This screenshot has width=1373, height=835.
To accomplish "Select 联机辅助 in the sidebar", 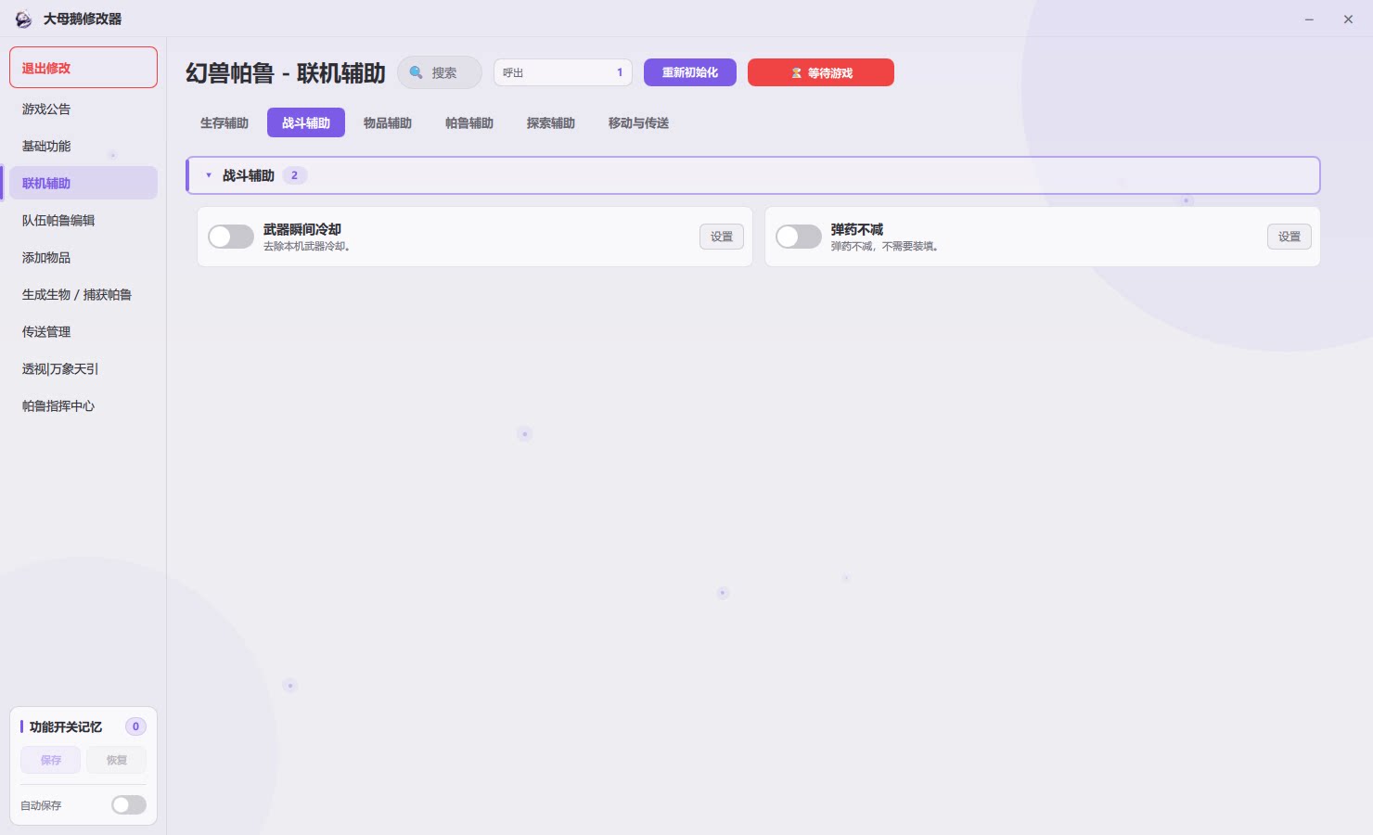I will point(83,183).
